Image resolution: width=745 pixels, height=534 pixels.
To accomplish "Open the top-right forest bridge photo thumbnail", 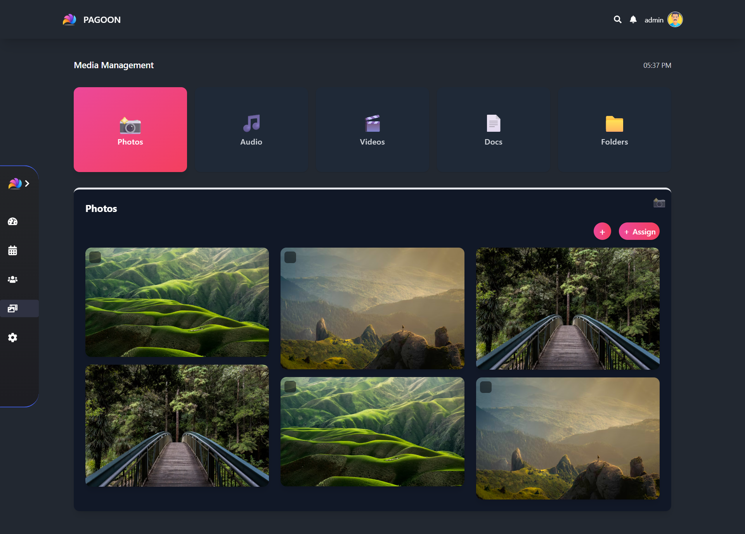I will (567, 308).
